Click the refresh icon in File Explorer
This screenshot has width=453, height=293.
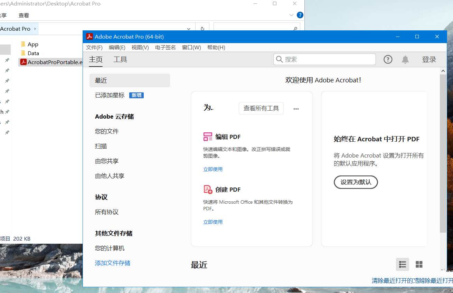pyautogui.click(x=202, y=29)
